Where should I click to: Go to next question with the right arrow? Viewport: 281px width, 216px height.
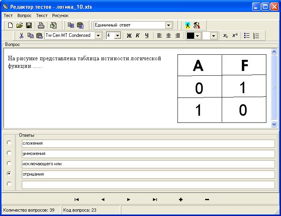click(128, 199)
